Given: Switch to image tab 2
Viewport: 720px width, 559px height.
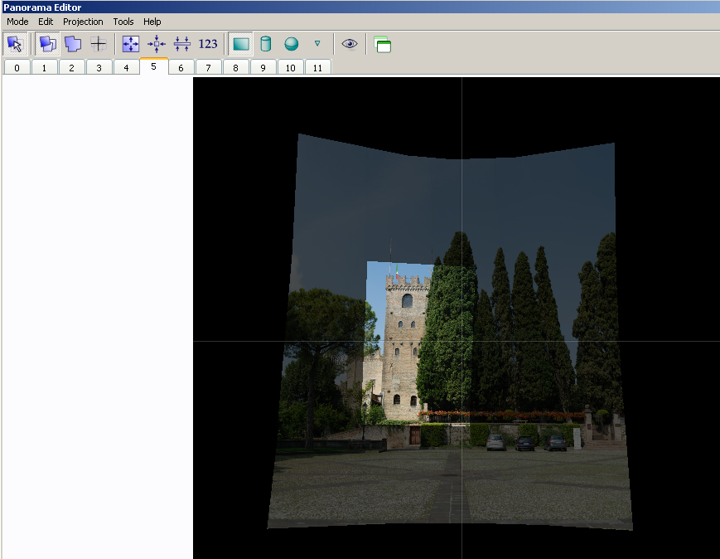Looking at the screenshot, I should tap(71, 67).
